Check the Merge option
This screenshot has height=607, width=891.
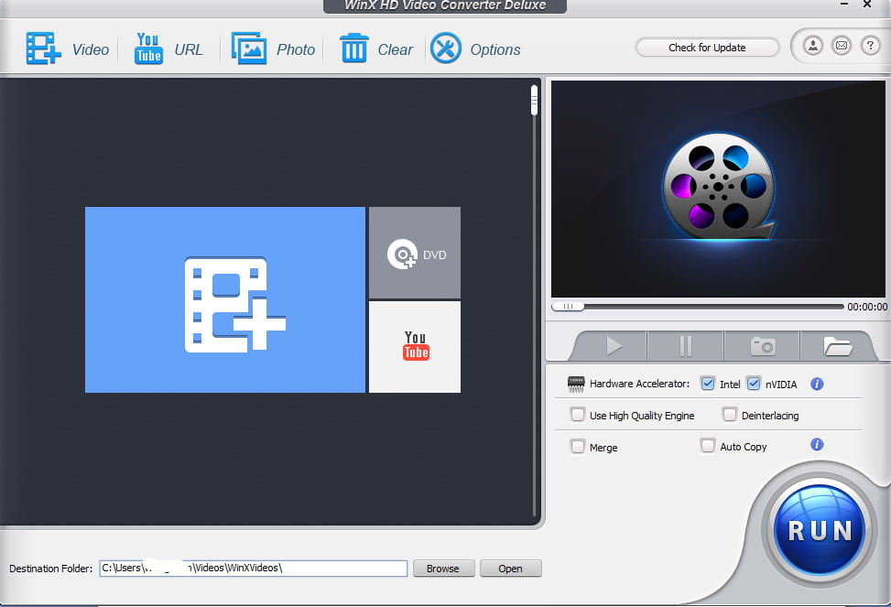[x=577, y=447]
